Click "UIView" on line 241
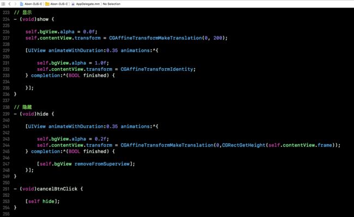This screenshot has height=217, width=354. pyautogui.click(x=37, y=126)
